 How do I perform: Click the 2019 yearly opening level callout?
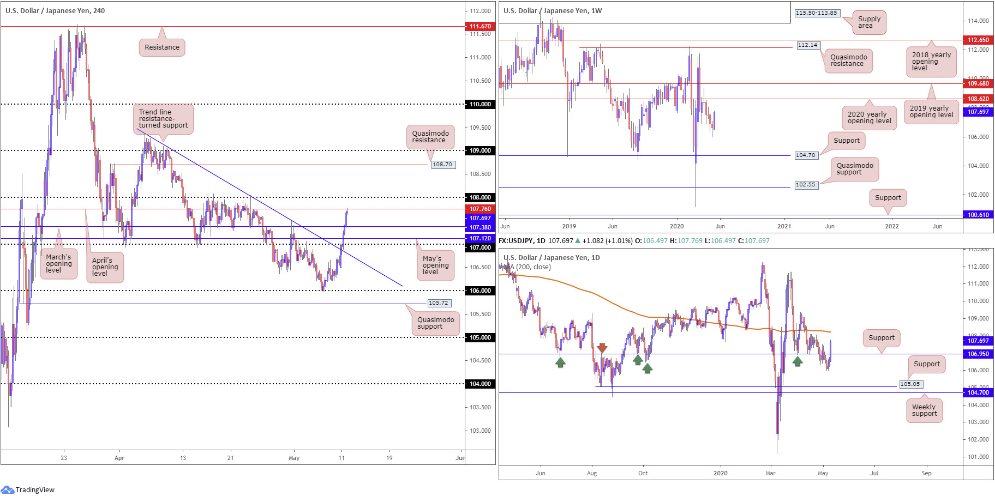(931, 112)
